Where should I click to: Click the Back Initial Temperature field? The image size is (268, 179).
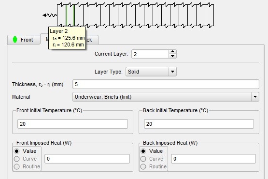coord(199,124)
